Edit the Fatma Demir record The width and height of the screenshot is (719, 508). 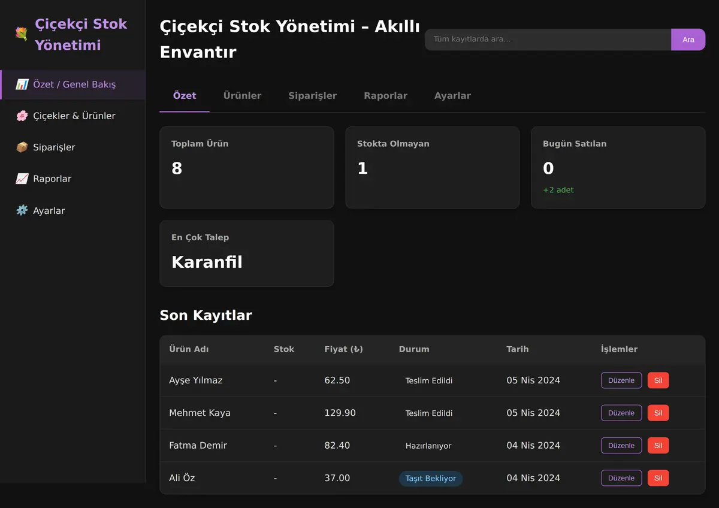click(x=621, y=446)
